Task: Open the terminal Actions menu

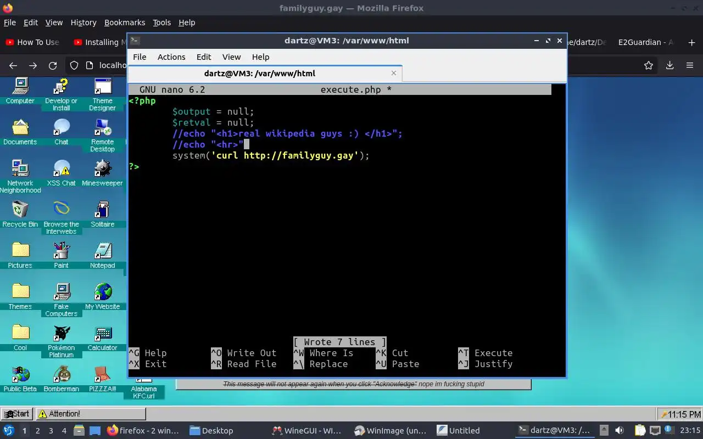Action: pos(171,57)
